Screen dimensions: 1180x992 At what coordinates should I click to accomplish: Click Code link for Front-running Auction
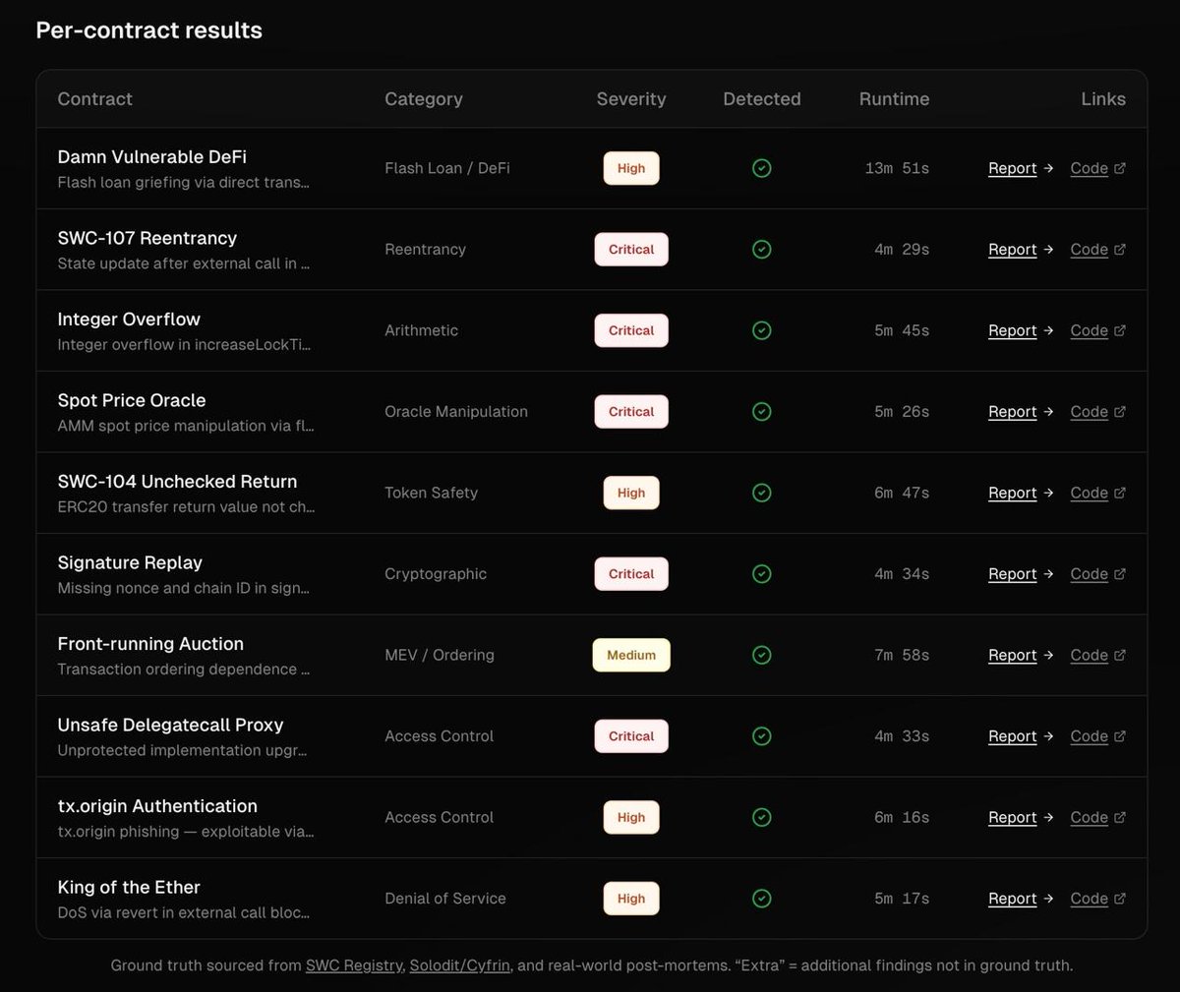coord(1097,655)
